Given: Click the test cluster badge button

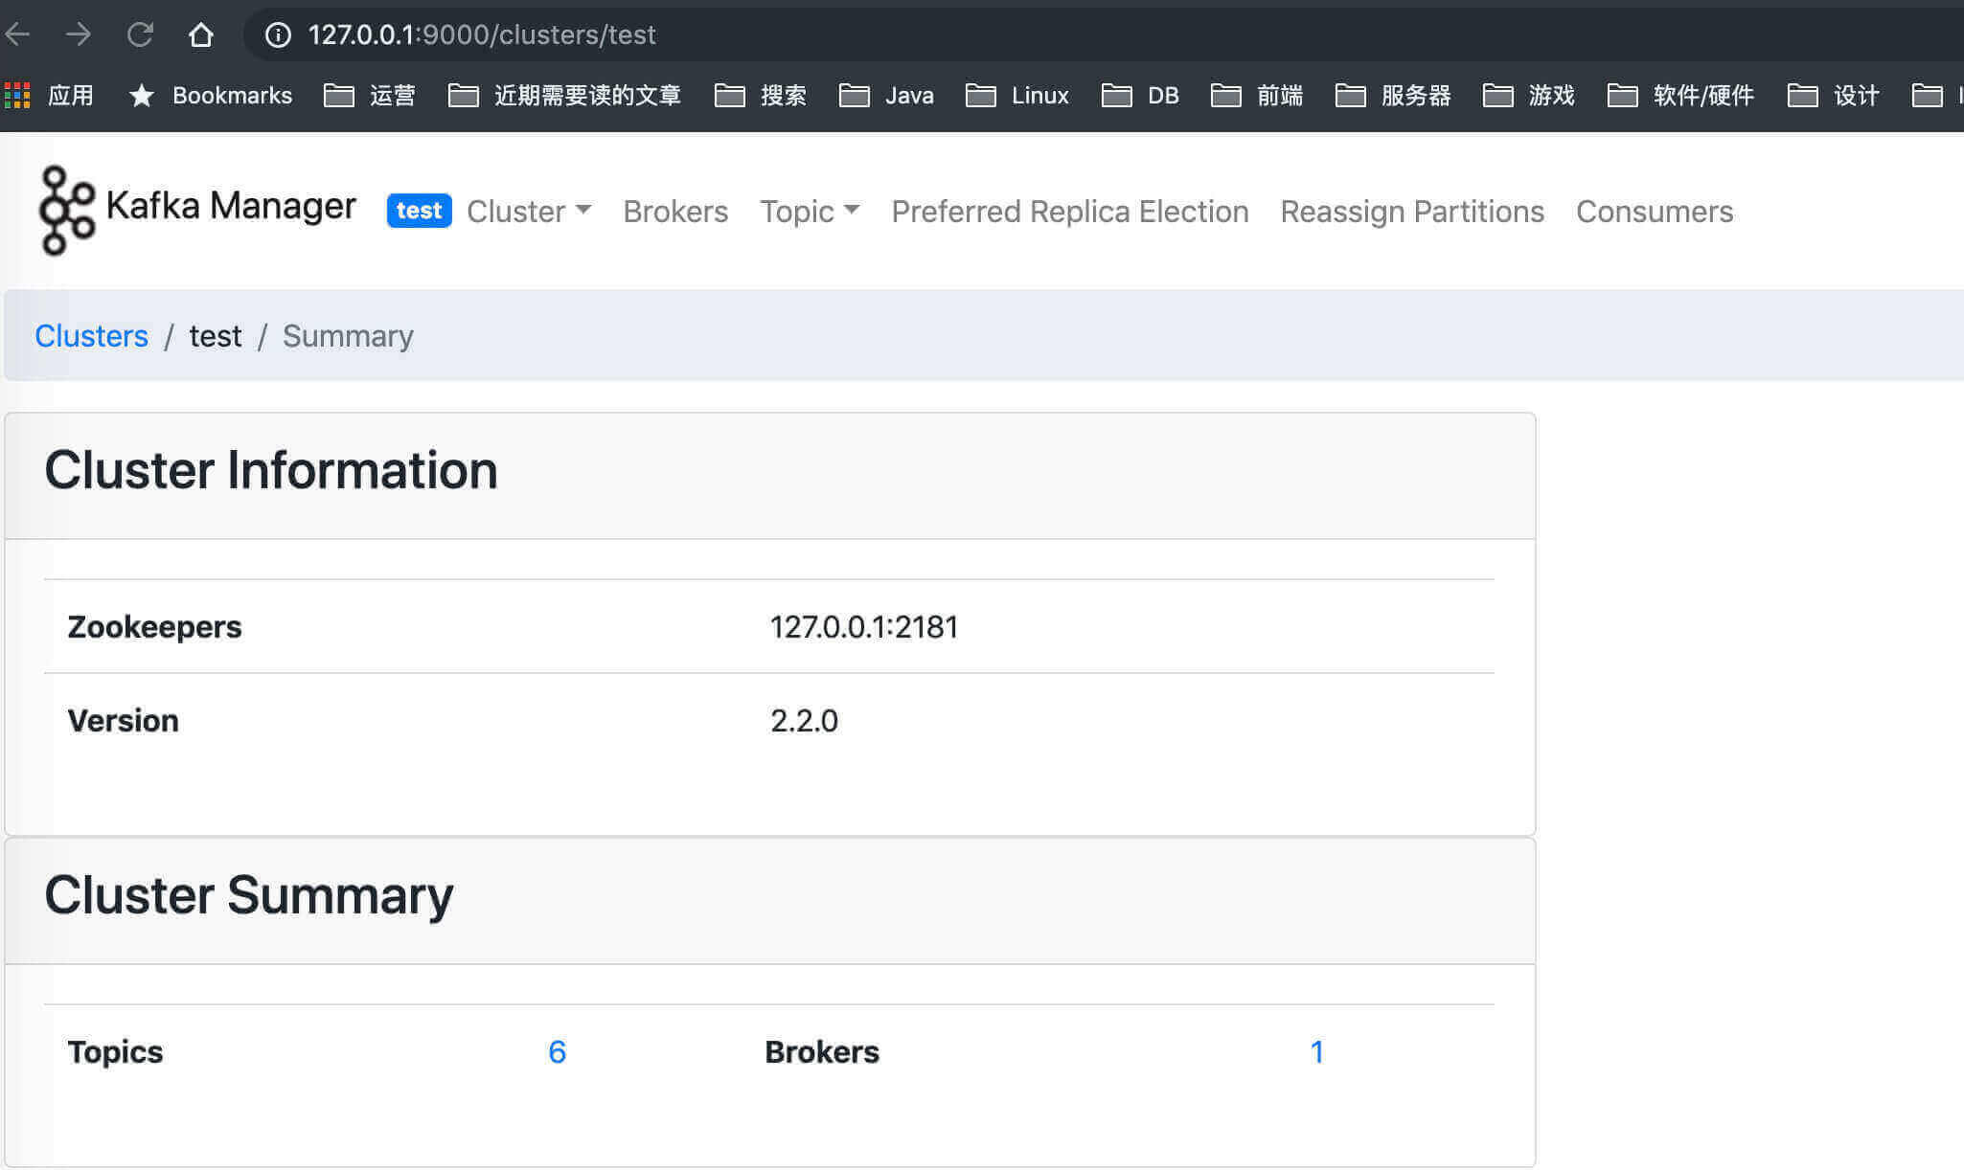Looking at the screenshot, I should click(418, 211).
